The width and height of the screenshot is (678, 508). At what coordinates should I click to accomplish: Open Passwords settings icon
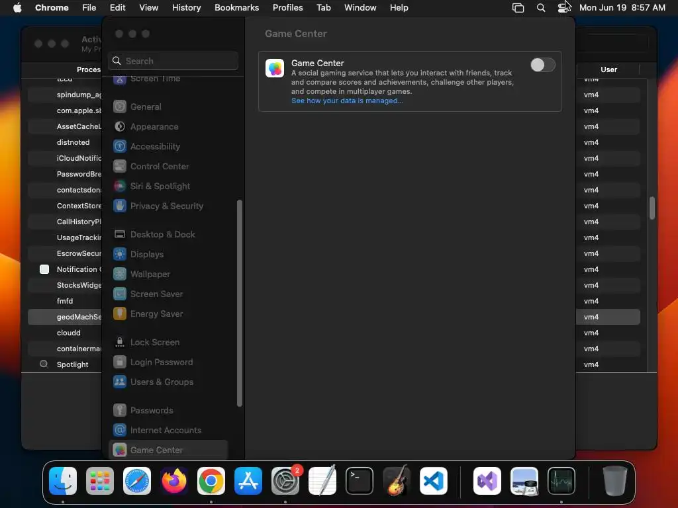click(120, 410)
